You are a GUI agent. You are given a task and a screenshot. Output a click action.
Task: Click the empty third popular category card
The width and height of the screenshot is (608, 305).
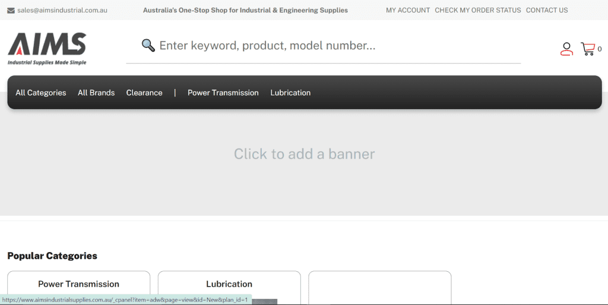pyautogui.click(x=379, y=287)
